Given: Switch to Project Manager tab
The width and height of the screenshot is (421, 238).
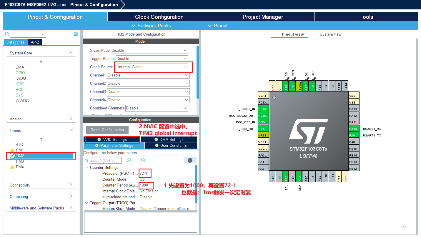Looking at the screenshot, I should point(263,17).
